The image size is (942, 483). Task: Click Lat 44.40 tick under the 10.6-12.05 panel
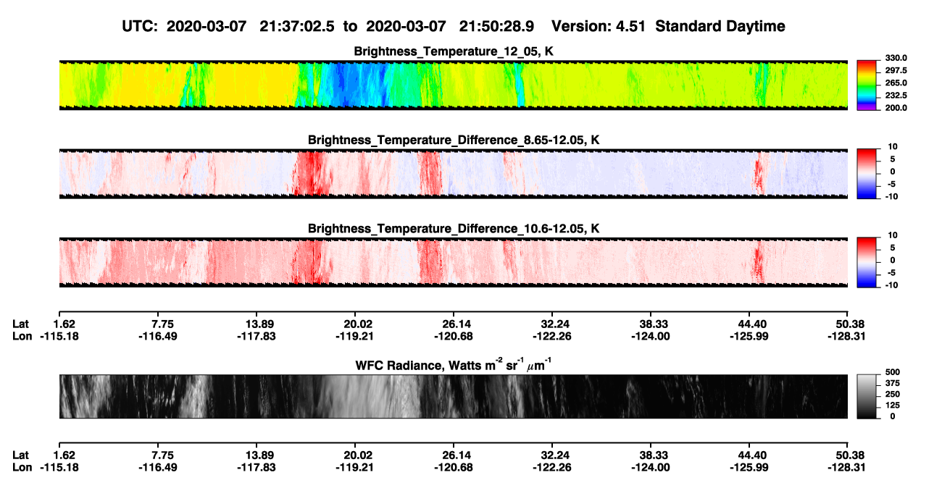(751, 324)
